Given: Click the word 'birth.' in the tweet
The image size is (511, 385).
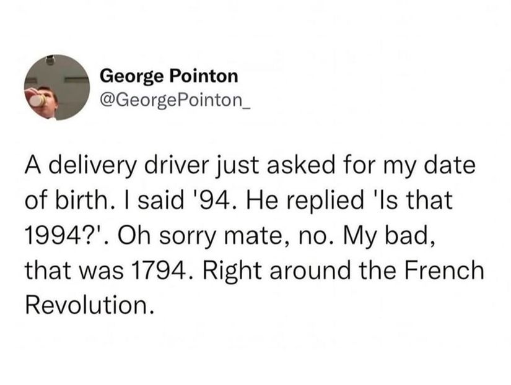Looking at the screenshot, I should click(x=82, y=200).
